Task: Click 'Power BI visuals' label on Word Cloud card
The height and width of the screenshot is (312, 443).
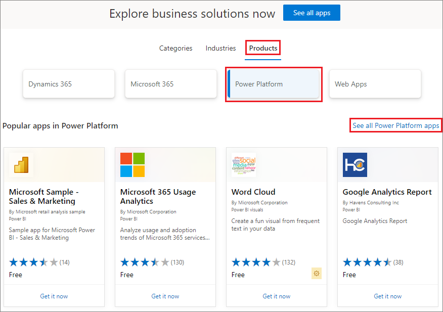Action: [247, 210]
